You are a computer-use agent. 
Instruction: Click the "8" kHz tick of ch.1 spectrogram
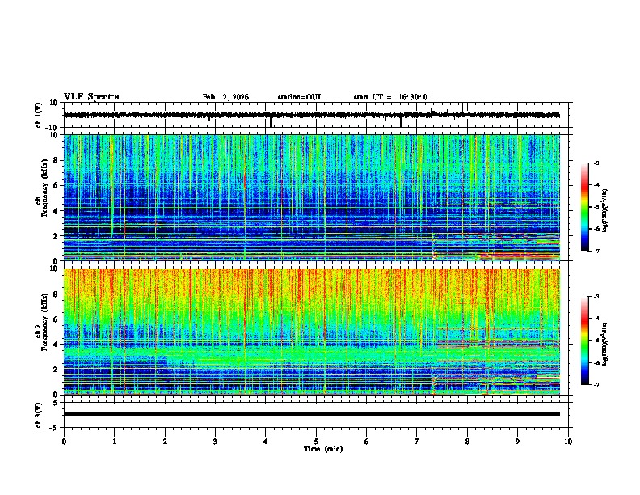coord(57,160)
